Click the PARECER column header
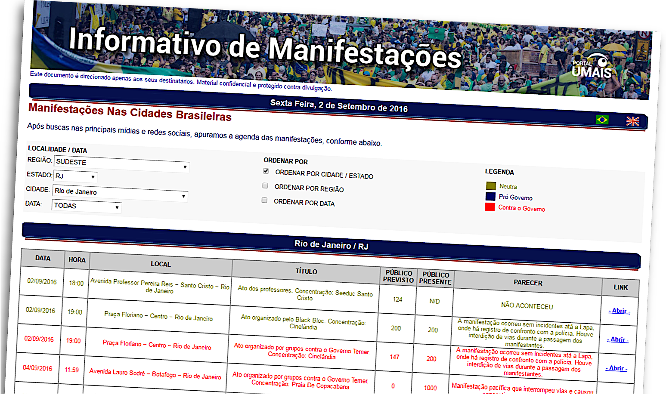The width and height of the screenshot is (666, 398). 528,282
